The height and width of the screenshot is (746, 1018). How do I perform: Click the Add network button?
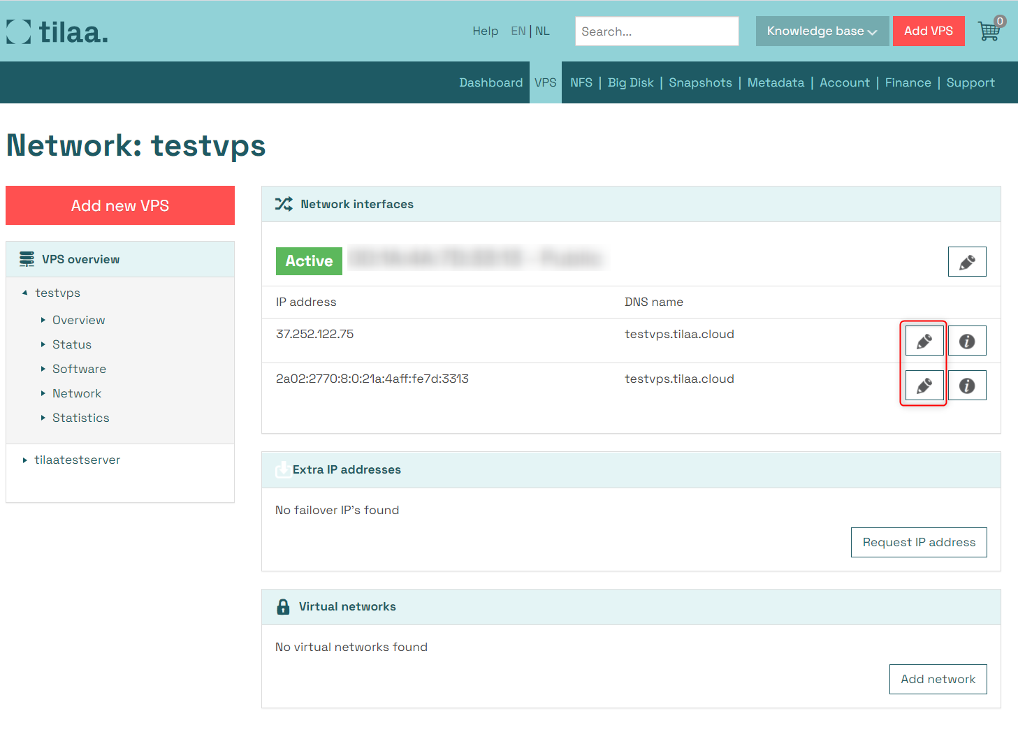(x=938, y=679)
